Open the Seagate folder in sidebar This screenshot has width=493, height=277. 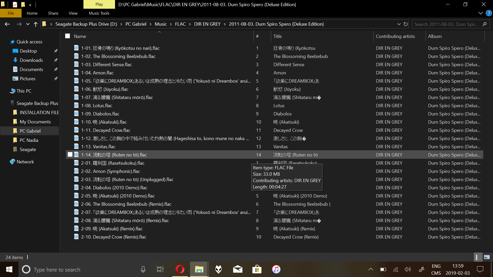(28, 149)
